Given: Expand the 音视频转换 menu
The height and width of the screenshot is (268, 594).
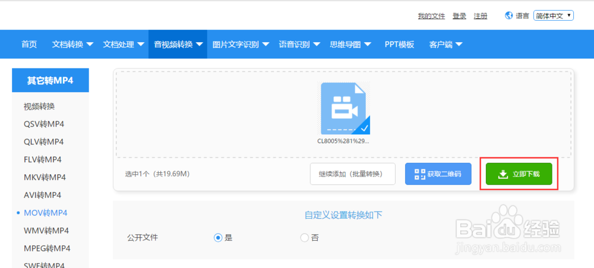Looking at the screenshot, I should tap(178, 45).
